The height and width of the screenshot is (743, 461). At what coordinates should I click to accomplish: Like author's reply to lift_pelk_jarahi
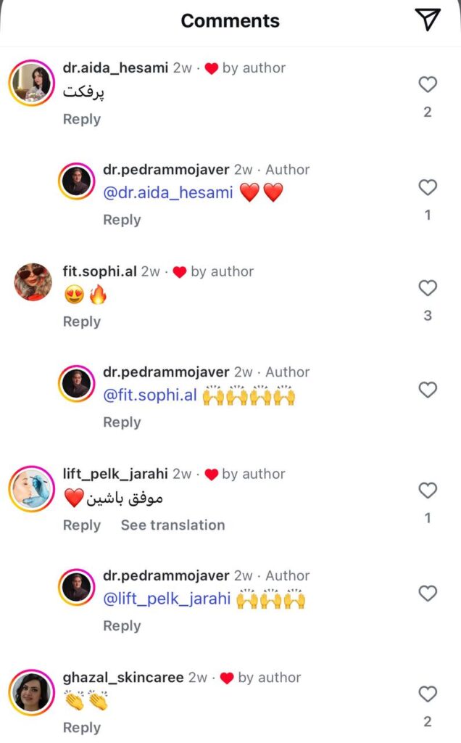click(x=428, y=594)
